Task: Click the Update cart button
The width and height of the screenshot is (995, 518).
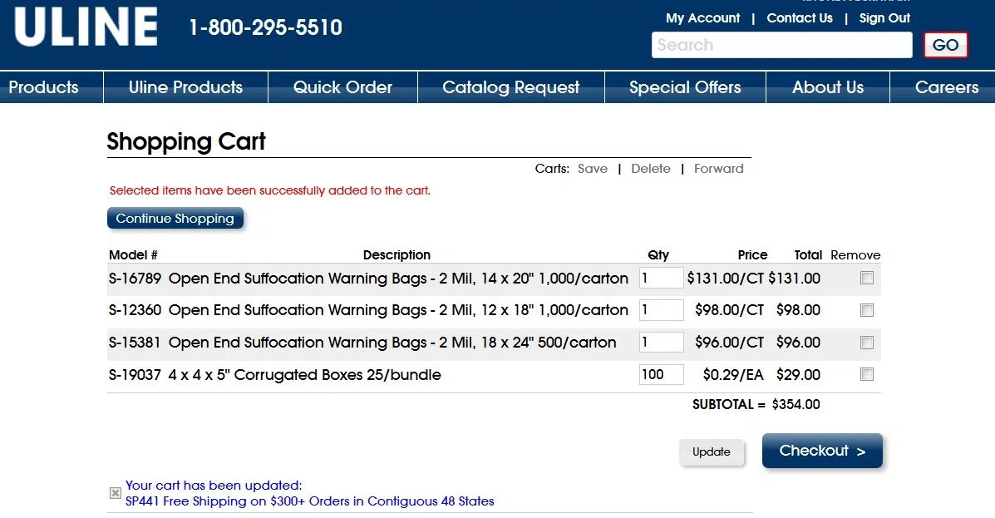Action: pyautogui.click(x=712, y=452)
